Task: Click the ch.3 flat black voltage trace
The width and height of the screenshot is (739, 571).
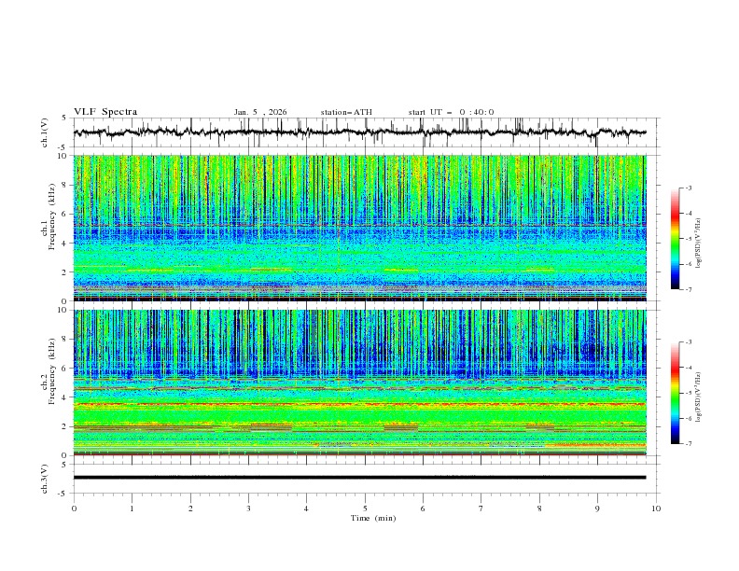Action: pyautogui.click(x=360, y=478)
